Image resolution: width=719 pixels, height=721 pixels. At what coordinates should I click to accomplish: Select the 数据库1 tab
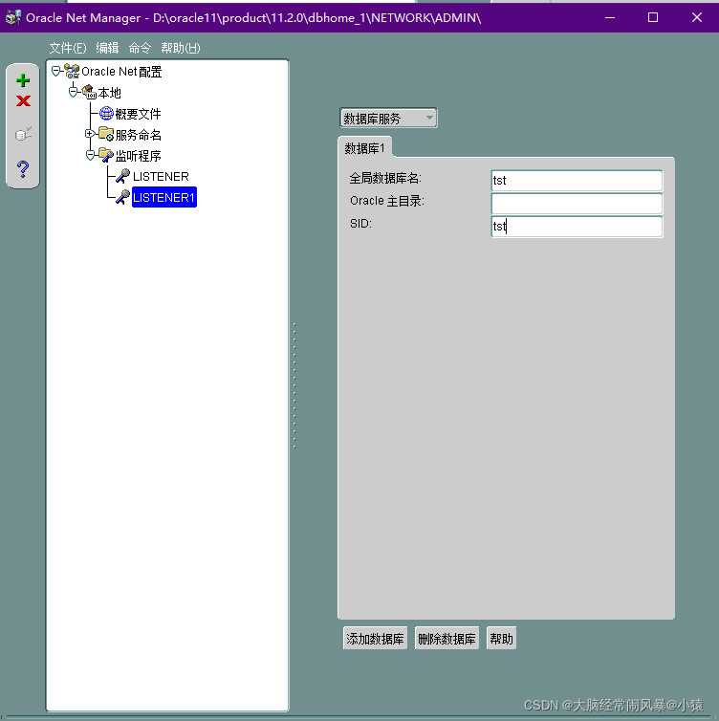pos(364,148)
